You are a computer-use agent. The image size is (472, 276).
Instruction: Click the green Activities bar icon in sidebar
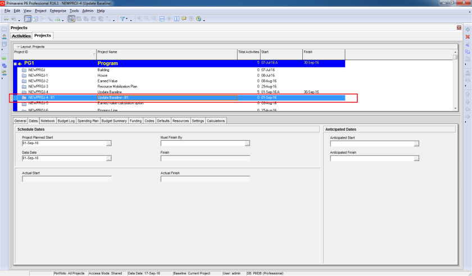click(x=4, y=58)
